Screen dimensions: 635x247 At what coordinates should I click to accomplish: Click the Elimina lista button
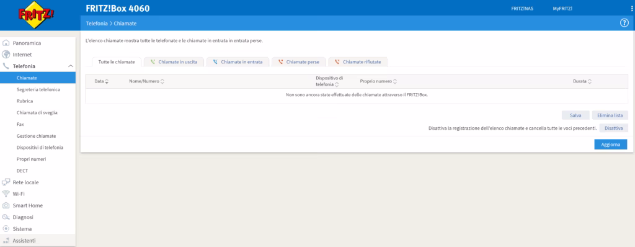[610, 115]
